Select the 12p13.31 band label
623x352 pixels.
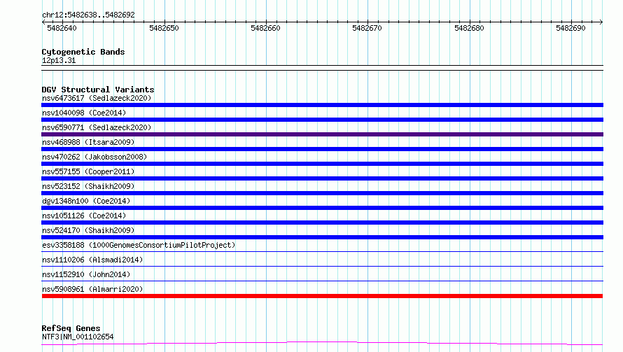click(58, 60)
